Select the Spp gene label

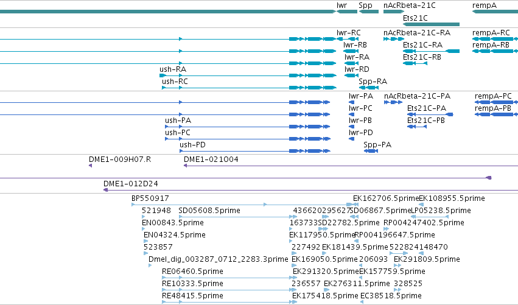pyautogui.click(x=365, y=5)
